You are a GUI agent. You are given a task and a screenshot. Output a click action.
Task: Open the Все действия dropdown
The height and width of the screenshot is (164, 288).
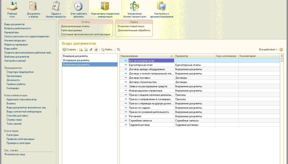pos(268,50)
